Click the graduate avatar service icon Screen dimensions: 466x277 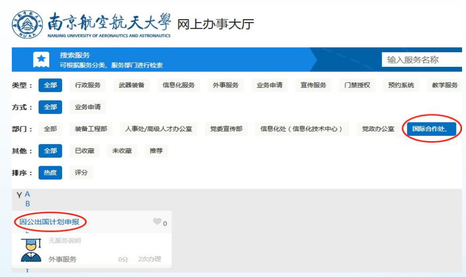coord(31,250)
